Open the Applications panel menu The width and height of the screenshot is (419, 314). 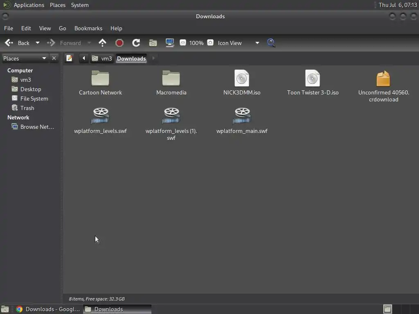[29, 5]
